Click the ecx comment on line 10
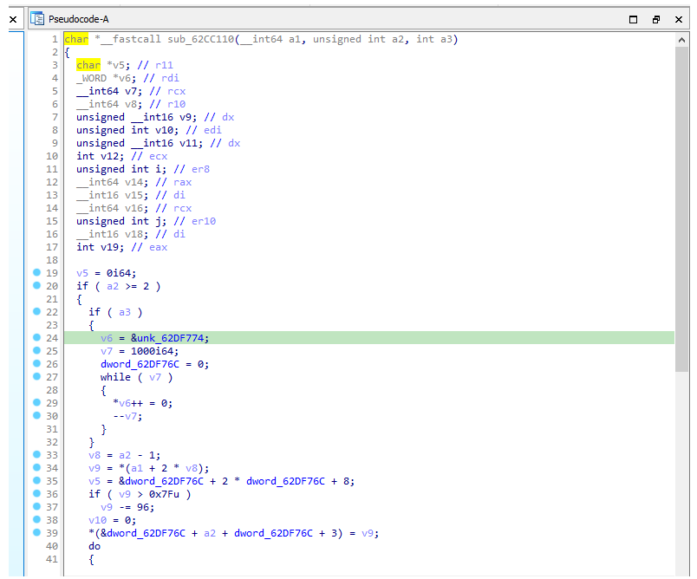Image resolution: width=697 pixels, height=579 pixels. pyautogui.click(x=159, y=156)
